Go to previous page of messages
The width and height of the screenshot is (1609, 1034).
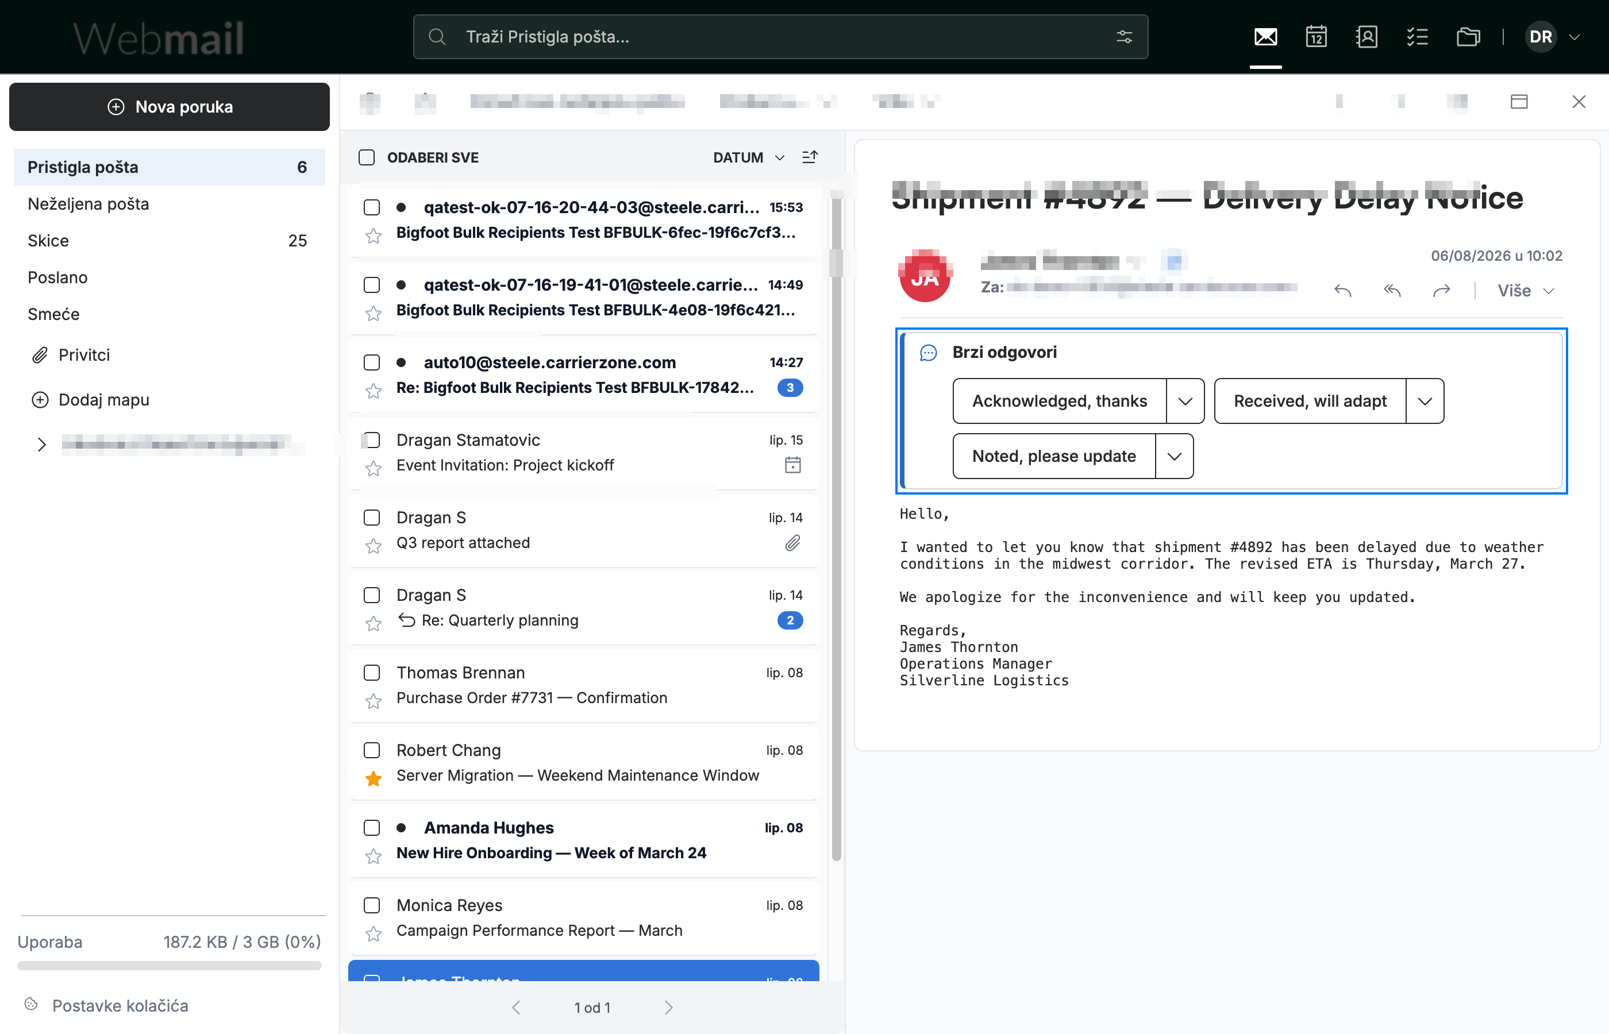(x=515, y=1007)
